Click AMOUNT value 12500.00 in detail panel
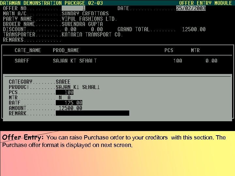The height and width of the screenshot is (176, 235). [70, 108]
